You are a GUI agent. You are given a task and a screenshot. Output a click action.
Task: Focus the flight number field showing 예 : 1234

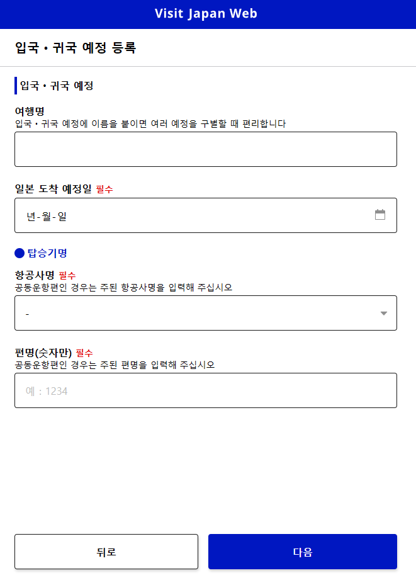(206, 390)
